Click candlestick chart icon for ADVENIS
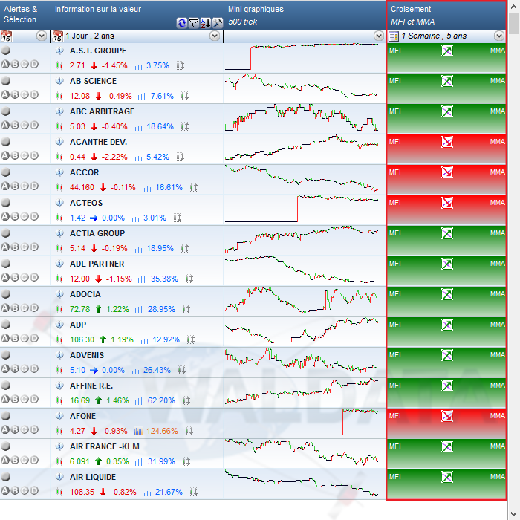This screenshot has height=520, width=520. point(59,370)
